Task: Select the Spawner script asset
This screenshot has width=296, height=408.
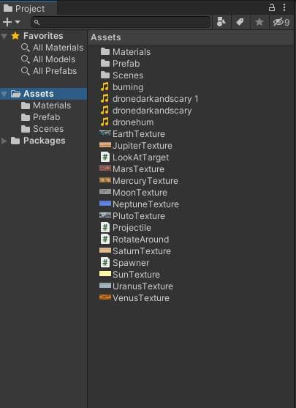Action: [131, 263]
